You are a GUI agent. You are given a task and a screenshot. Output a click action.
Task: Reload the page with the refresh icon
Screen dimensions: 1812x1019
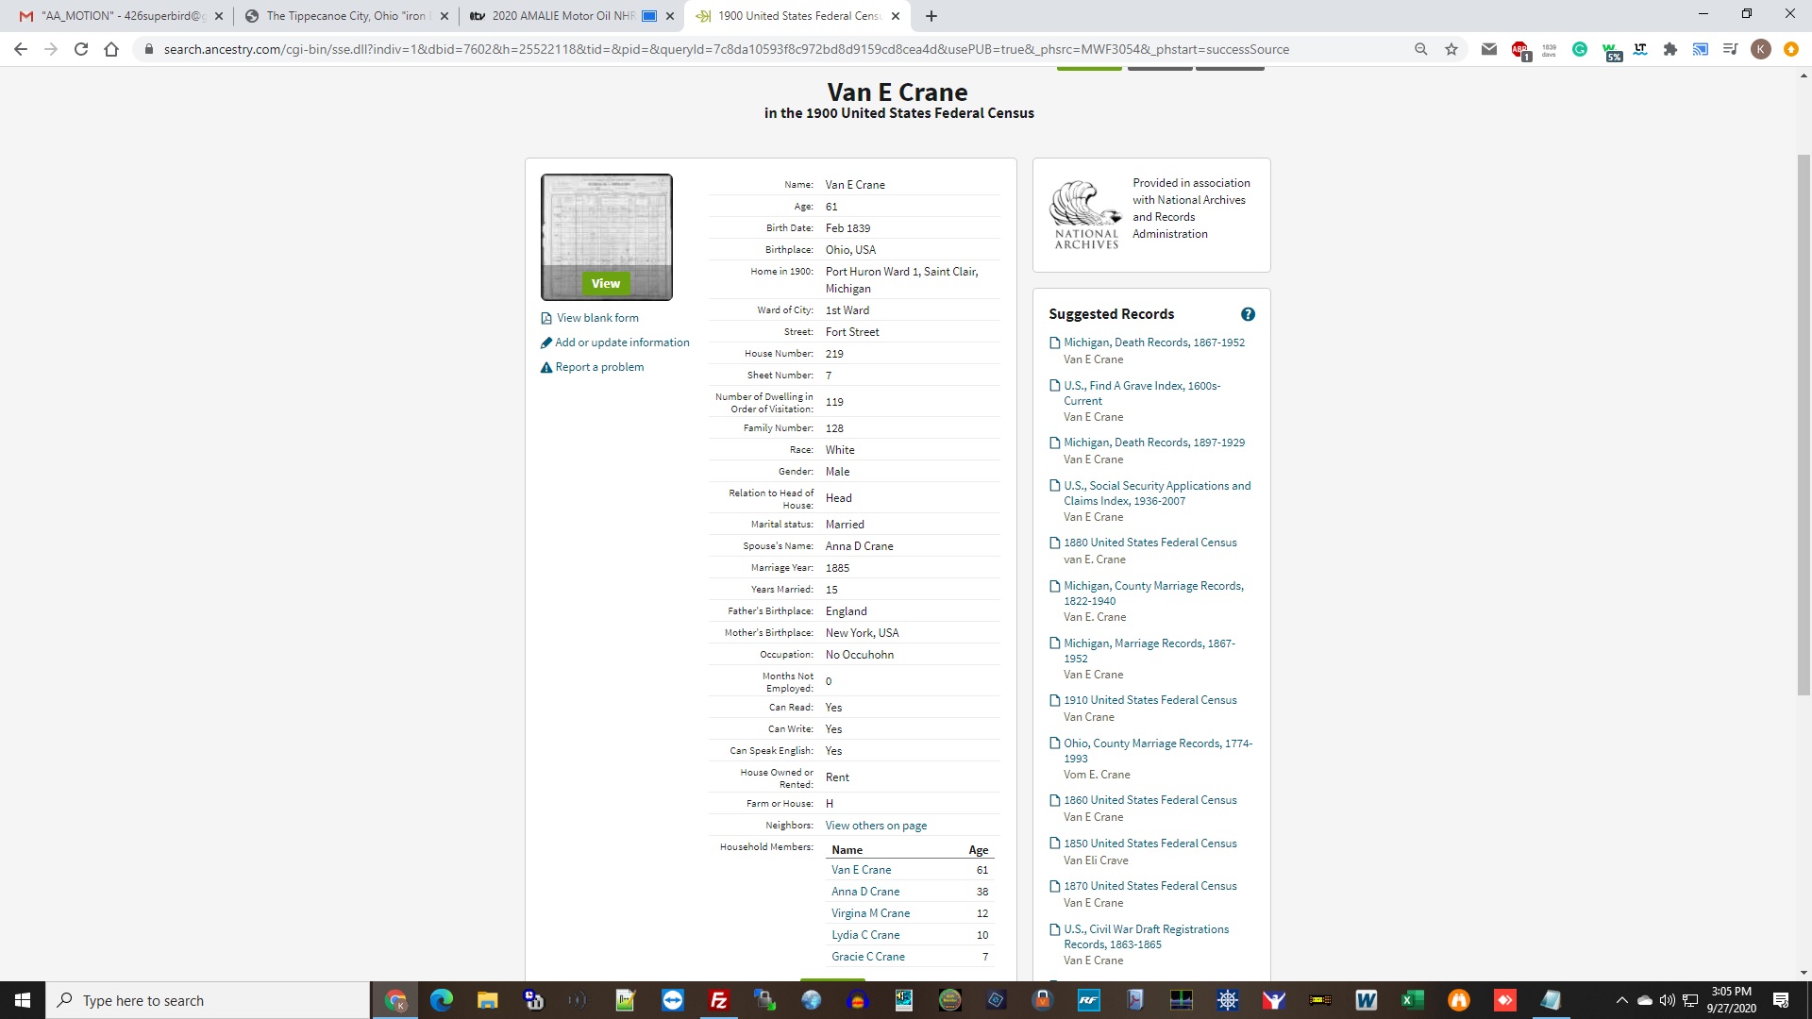click(x=81, y=49)
